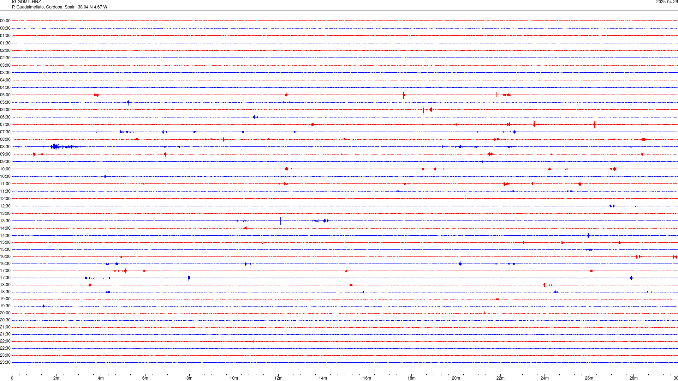The image size is (678, 381).
Task: Select the 05:00 trace time label
Action: pyautogui.click(x=5, y=95)
